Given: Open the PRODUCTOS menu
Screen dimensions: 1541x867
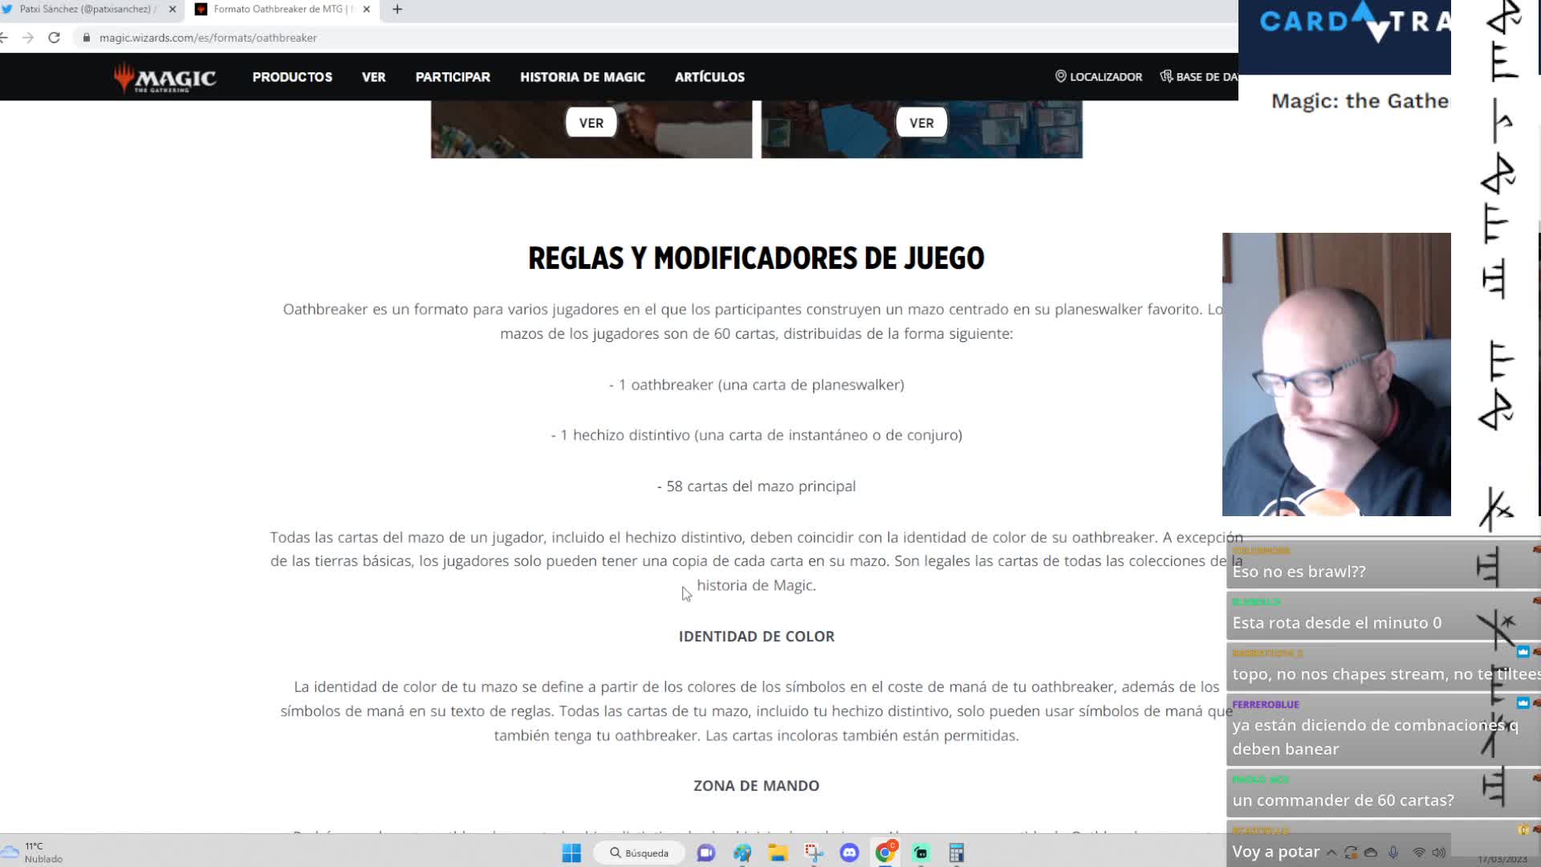Looking at the screenshot, I should [x=292, y=77].
